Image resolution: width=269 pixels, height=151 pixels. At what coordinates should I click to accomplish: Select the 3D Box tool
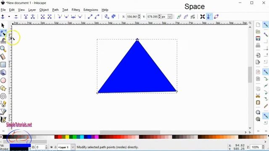pyautogui.click(x=3, y=73)
